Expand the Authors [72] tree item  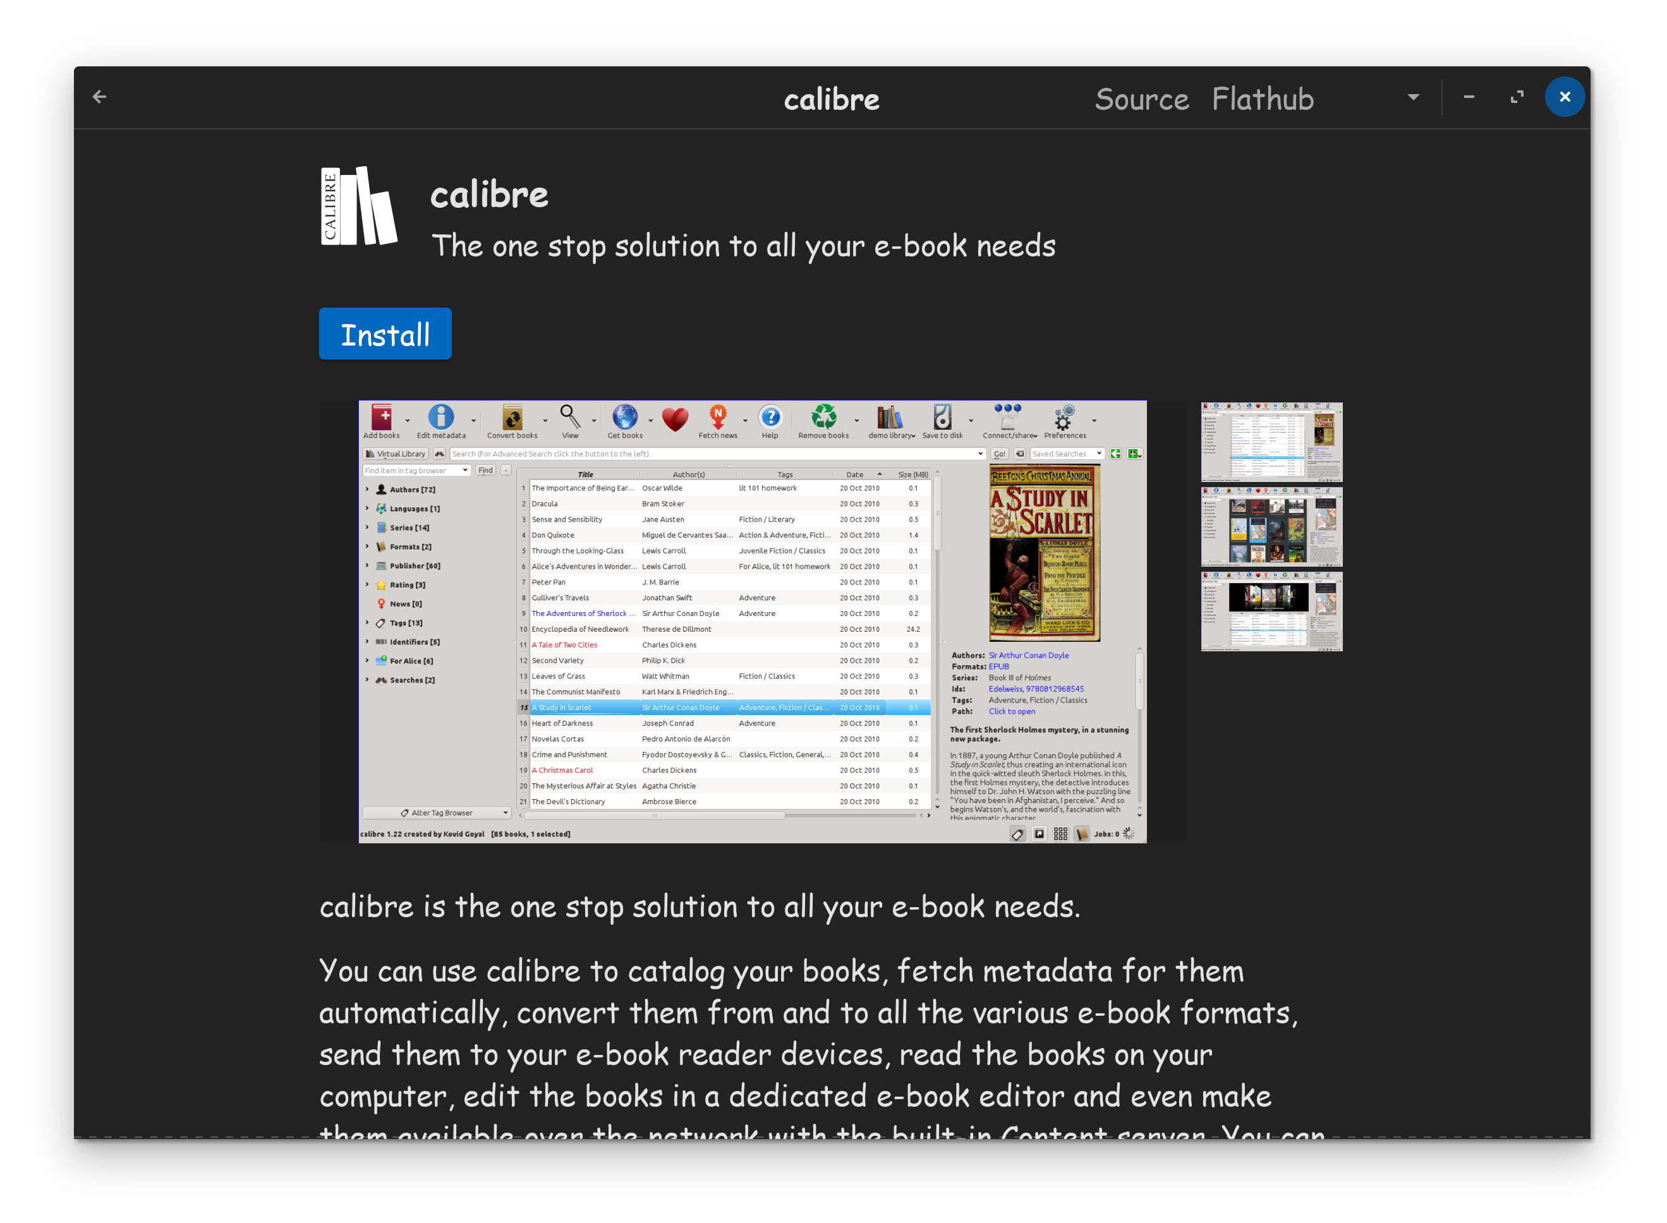click(x=367, y=490)
